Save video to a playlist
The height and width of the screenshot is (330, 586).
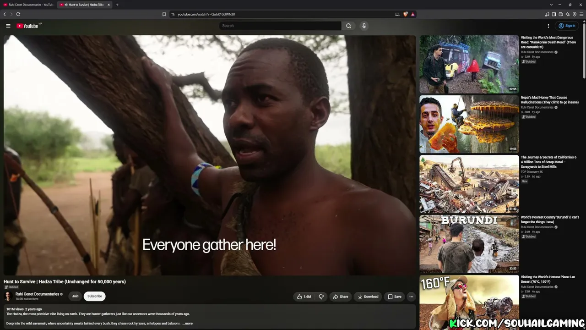click(x=395, y=297)
